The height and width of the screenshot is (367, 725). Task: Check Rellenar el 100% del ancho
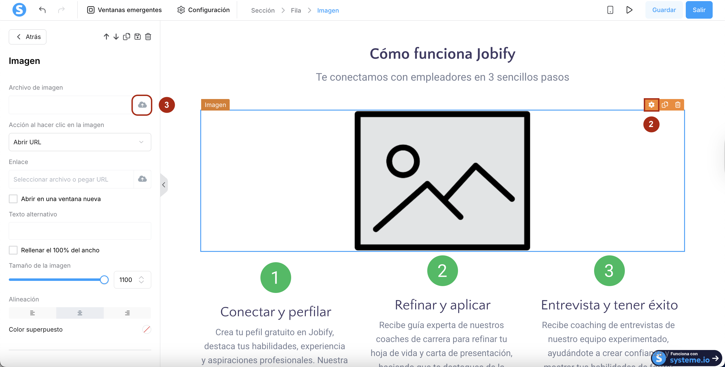pyautogui.click(x=13, y=250)
